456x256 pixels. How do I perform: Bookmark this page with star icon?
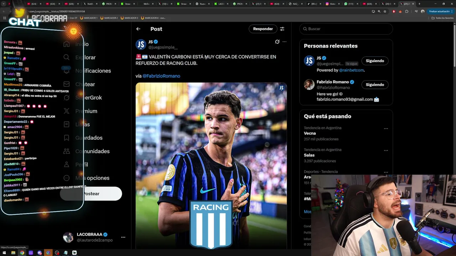click(385, 11)
